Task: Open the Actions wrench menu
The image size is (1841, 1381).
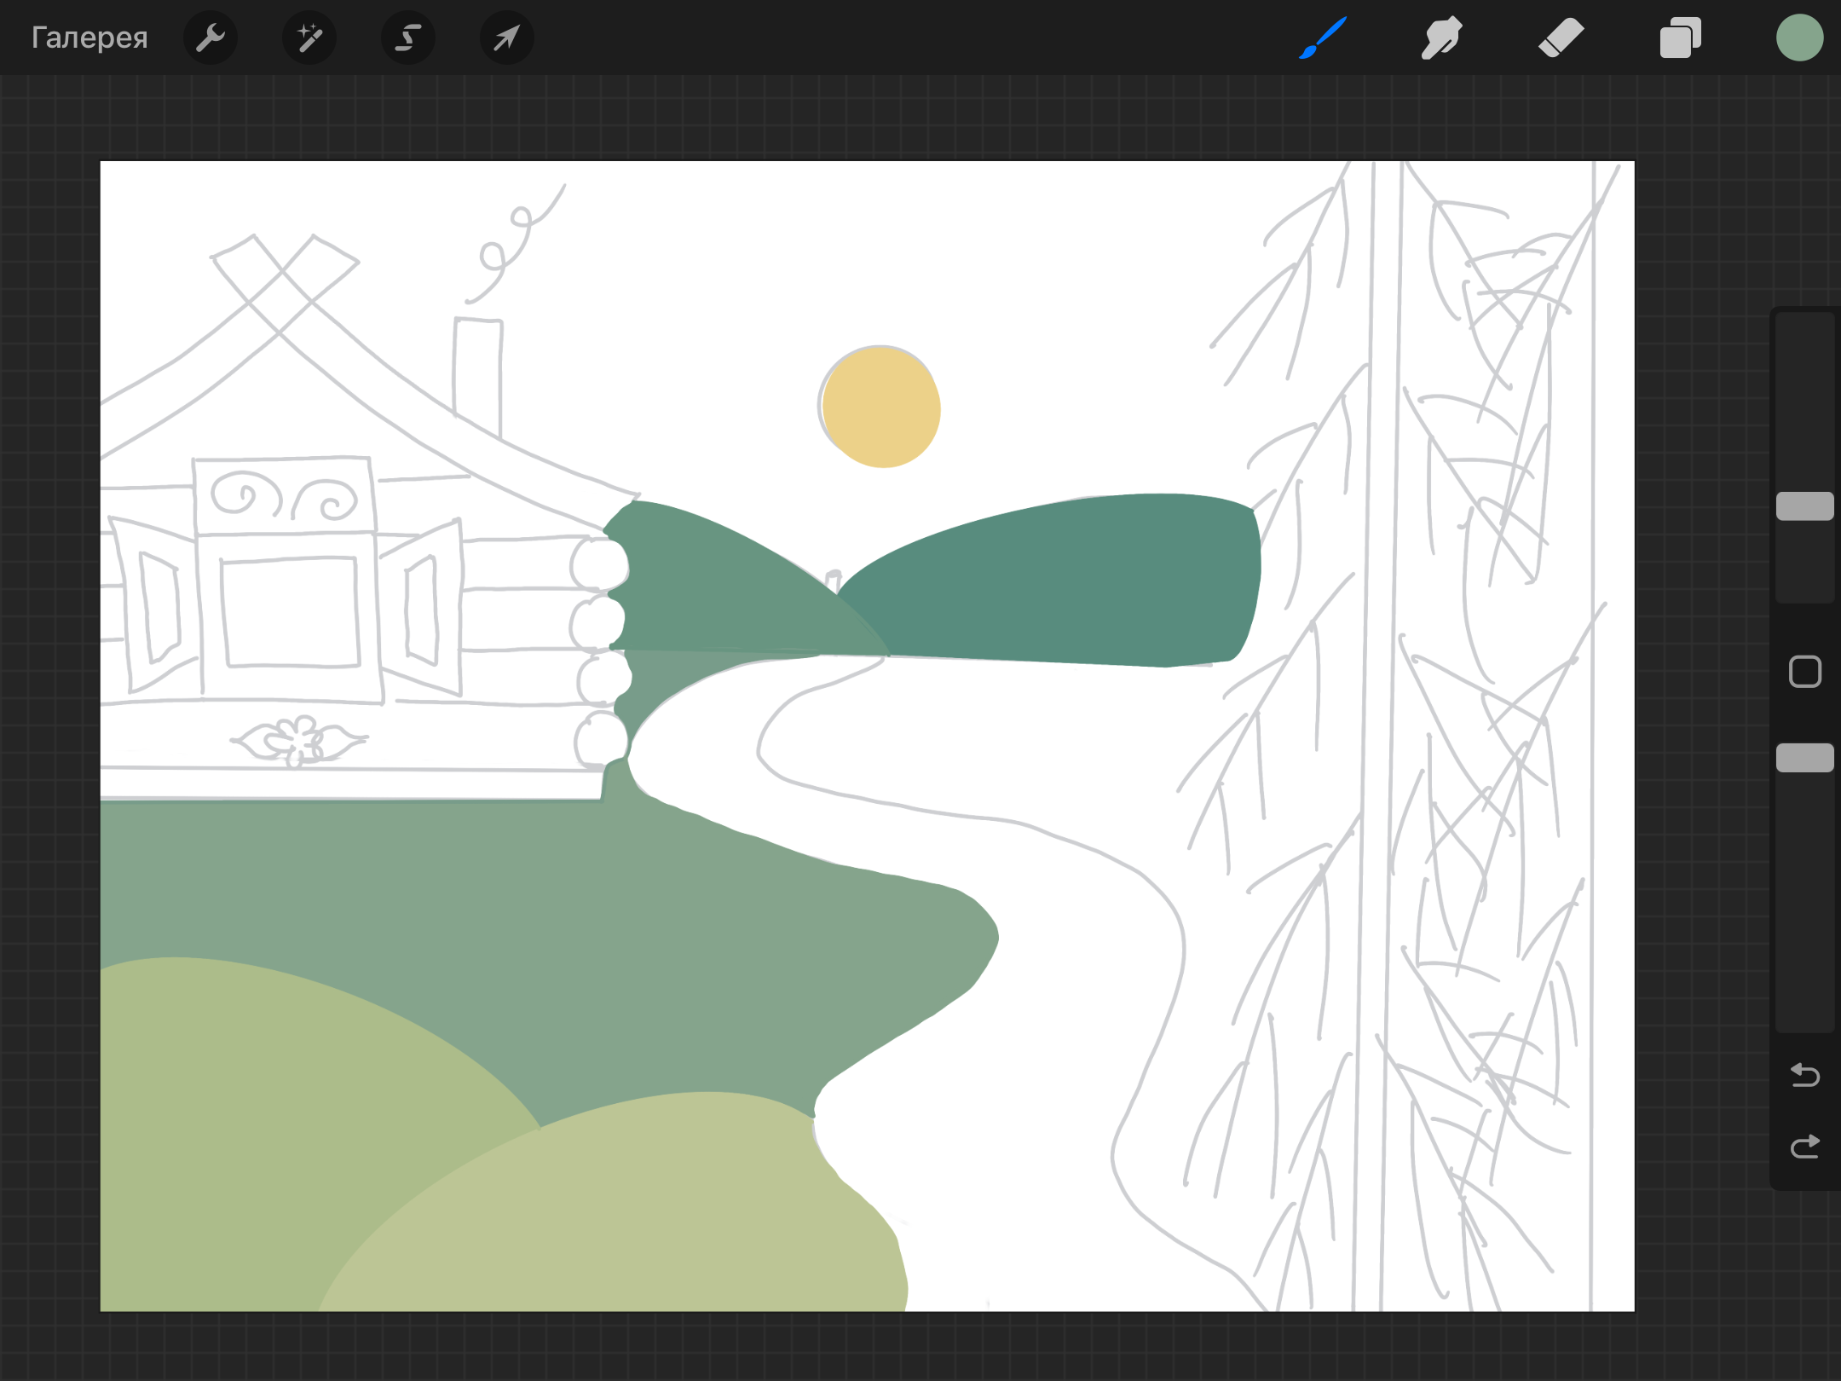Action: (x=211, y=38)
